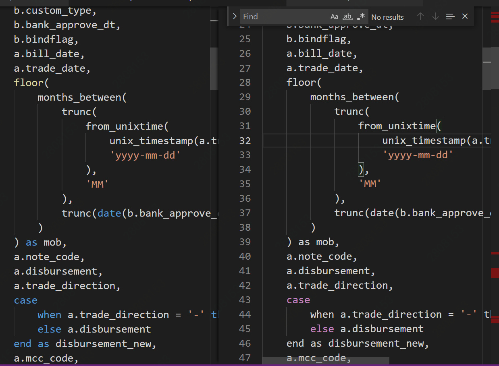
Task: Click 'trunc(' on line 30
Action: 352,112
